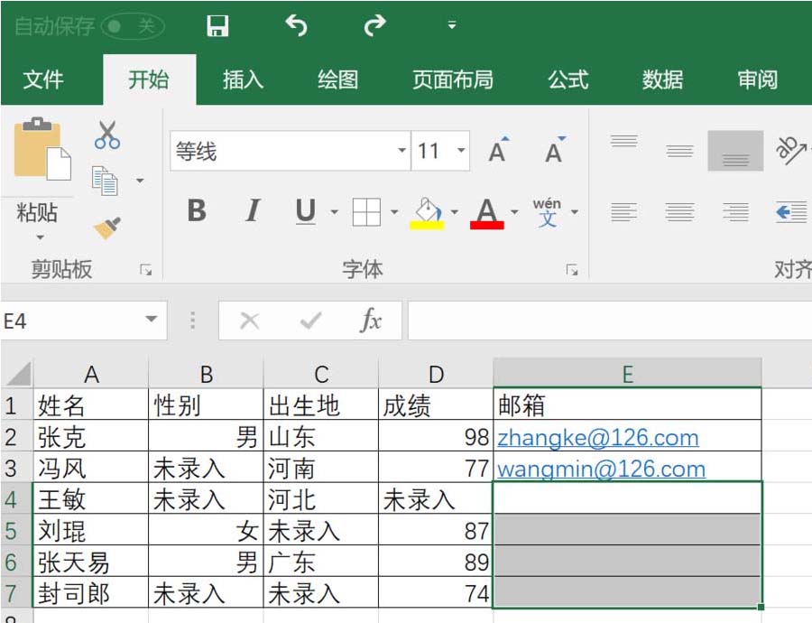Click the Save floppy disk icon
This screenshot has width=812, height=623.
(x=217, y=25)
